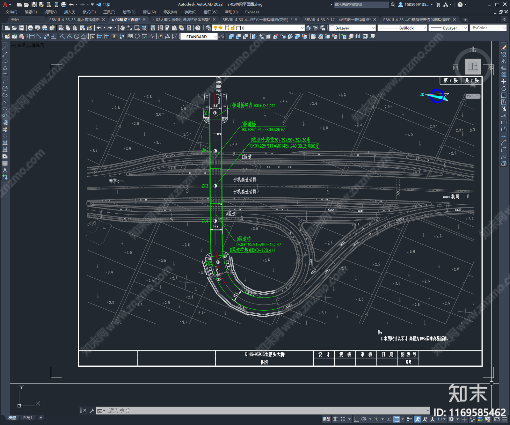Switch to 布局1 layout tab
Viewport: 510px width, 425px height.
tap(27, 418)
